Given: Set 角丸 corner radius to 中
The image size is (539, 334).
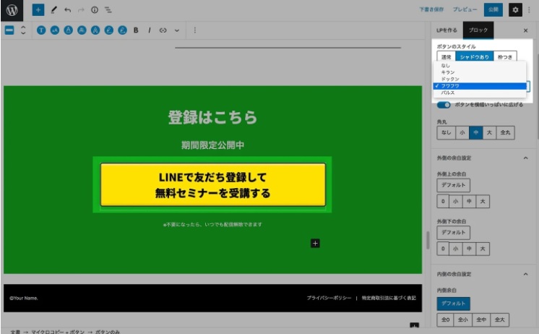Looking at the screenshot, I should 476,132.
